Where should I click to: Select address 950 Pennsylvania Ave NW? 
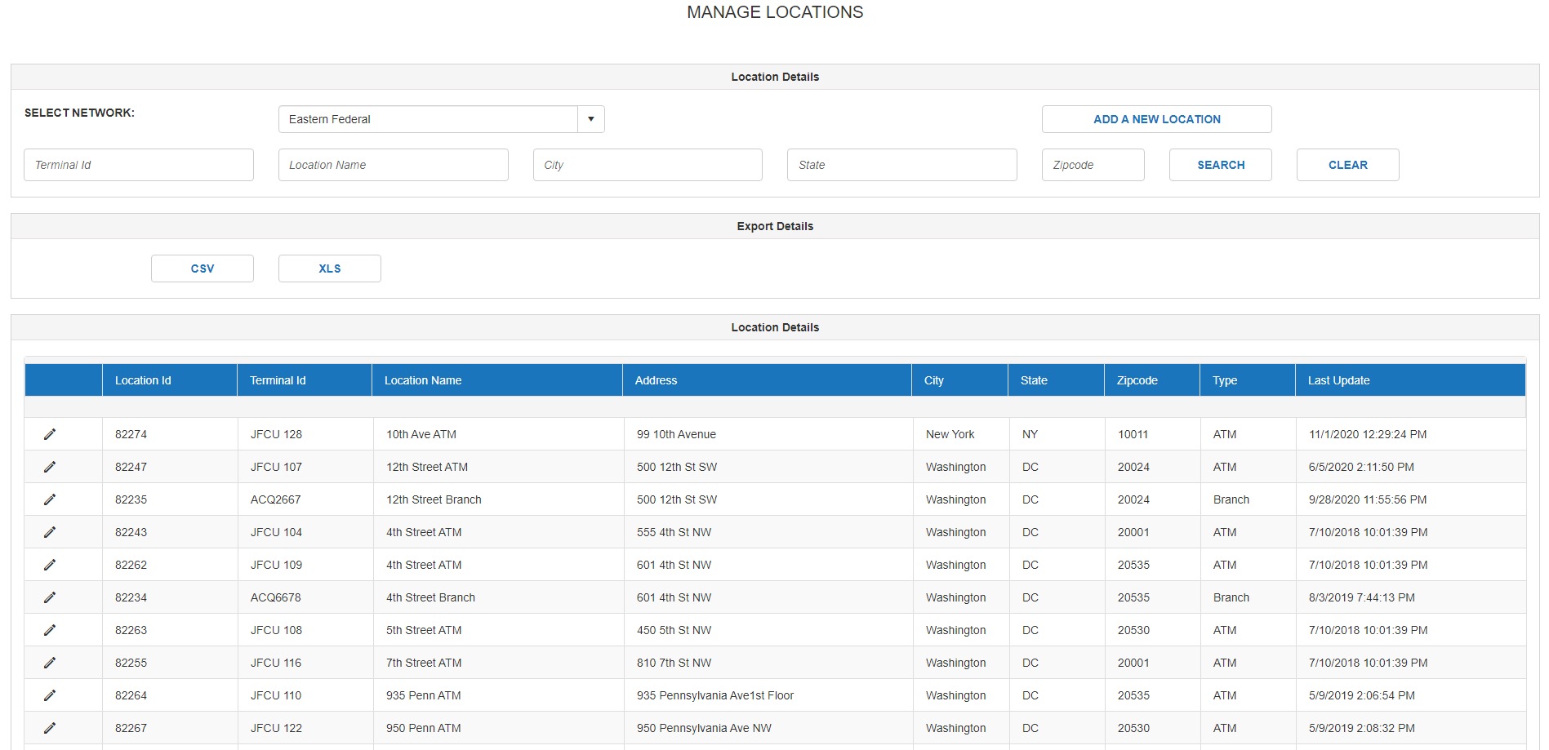[x=704, y=728]
